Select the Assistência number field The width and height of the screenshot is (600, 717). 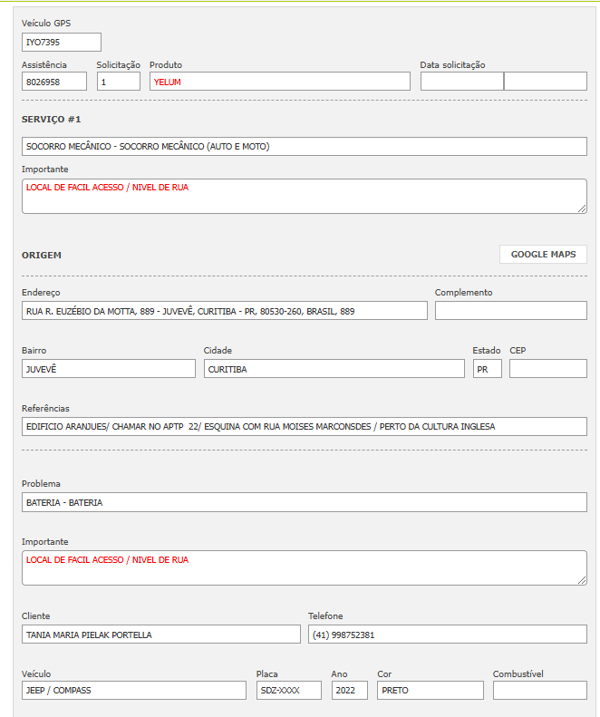coord(54,82)
